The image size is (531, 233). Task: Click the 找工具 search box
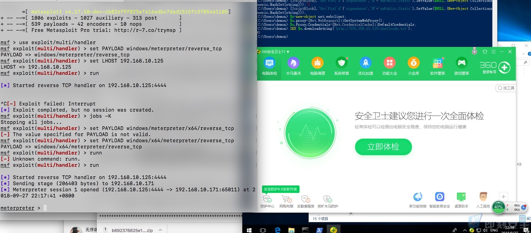point(506,88)
